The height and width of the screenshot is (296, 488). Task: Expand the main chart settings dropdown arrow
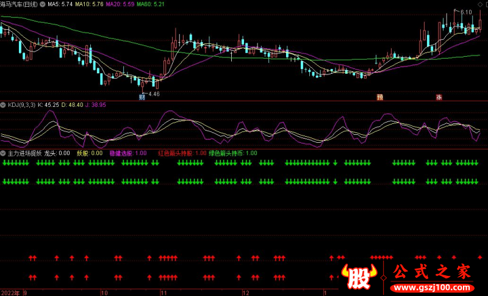click(x=41, y=4)
